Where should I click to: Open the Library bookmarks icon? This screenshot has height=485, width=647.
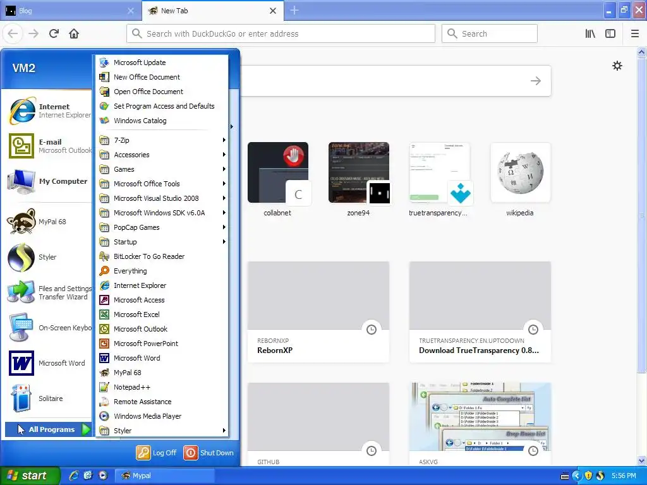click(x=590, y=33)
